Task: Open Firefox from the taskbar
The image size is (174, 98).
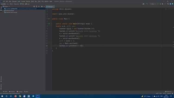Action: click(15, 96)
